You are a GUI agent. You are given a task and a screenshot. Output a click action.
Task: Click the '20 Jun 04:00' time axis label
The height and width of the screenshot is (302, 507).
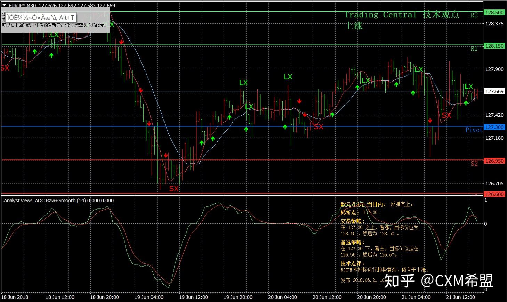(x=282, y=297)
